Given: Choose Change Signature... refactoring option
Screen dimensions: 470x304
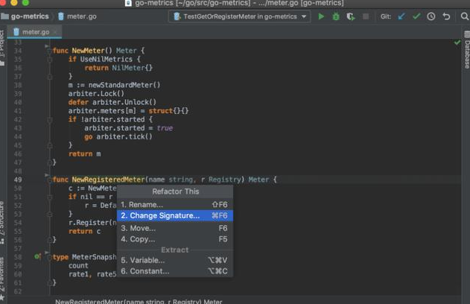Looking at the screenshot, I should pos(160,215).
